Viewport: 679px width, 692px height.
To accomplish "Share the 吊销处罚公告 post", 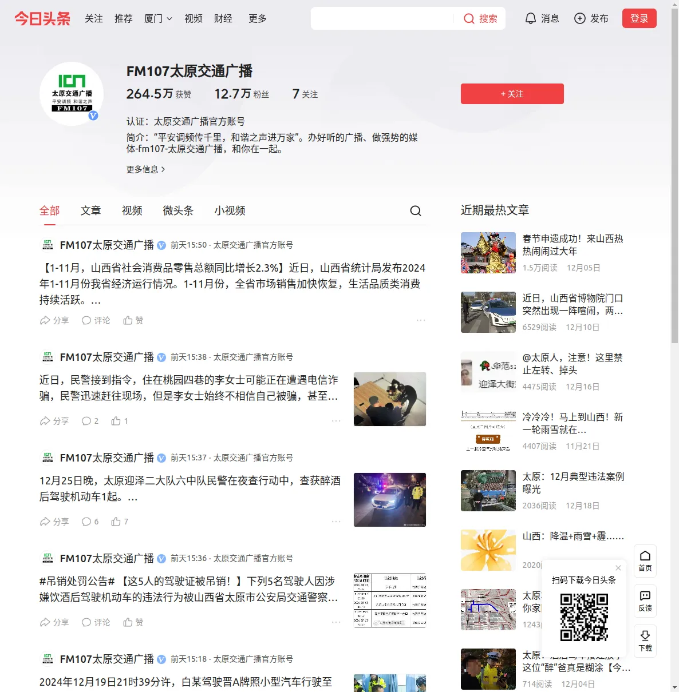I will click(54, 622).
